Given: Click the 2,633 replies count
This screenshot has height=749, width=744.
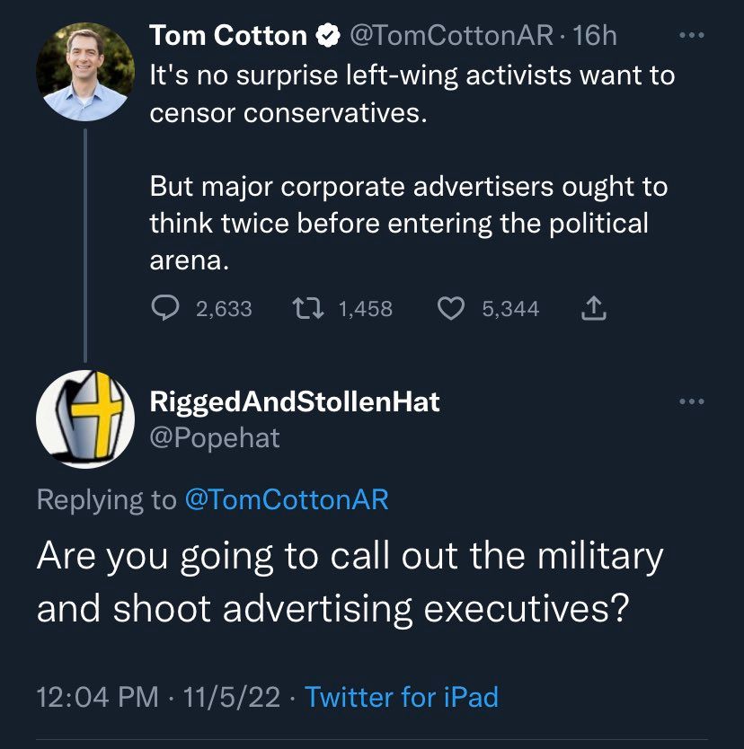Looking at the screenshot, I should [224, 309].
